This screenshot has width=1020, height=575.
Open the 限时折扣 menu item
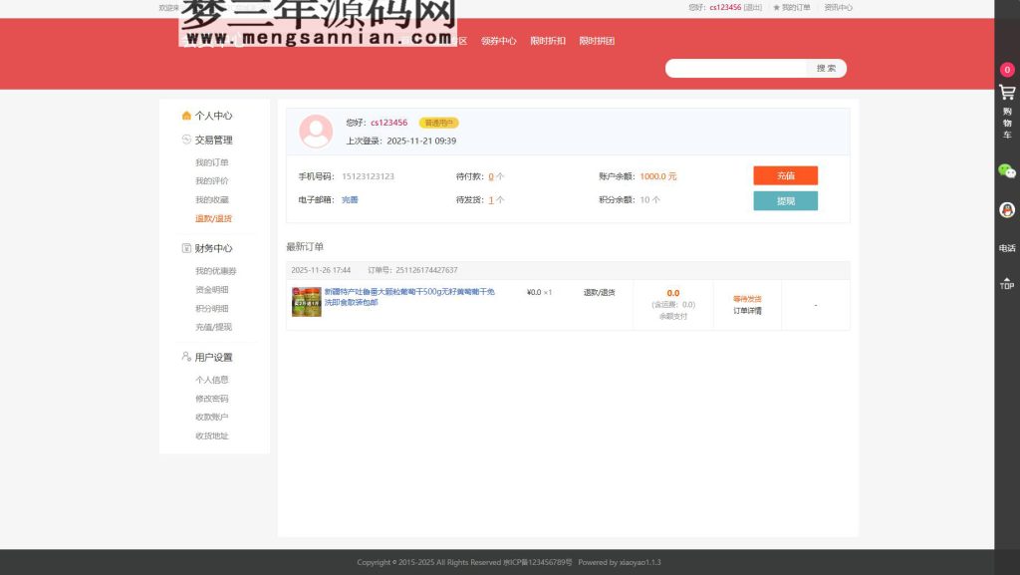click(549, 41)
